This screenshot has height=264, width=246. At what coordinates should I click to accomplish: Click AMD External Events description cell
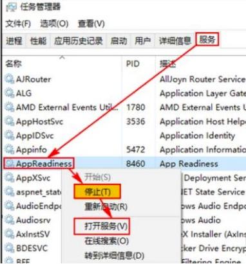point(203,107)
